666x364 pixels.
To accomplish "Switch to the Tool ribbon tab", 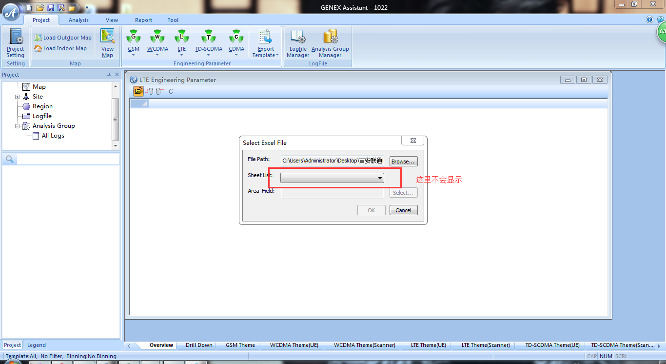I will click(x=173, y=20).
